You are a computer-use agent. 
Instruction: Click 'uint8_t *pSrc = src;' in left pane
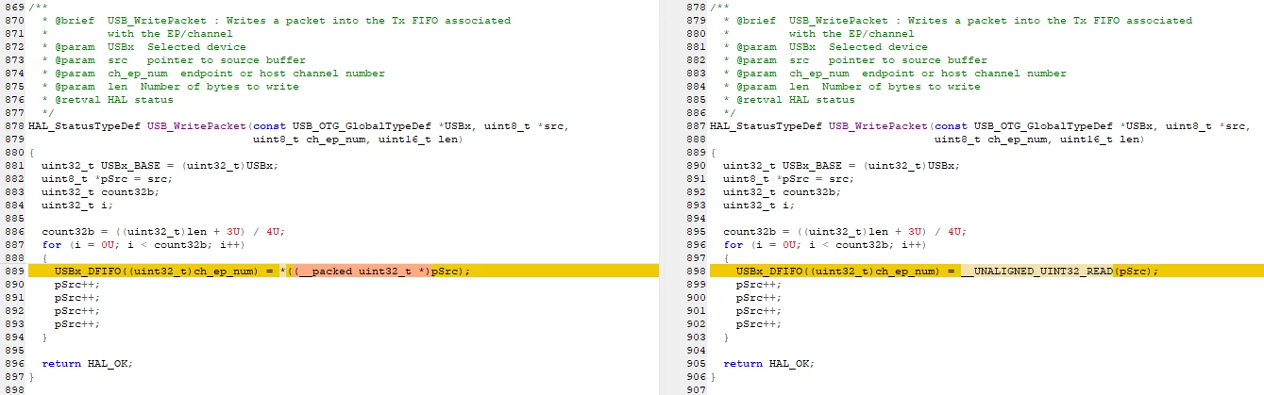click(x=107, y=178)
